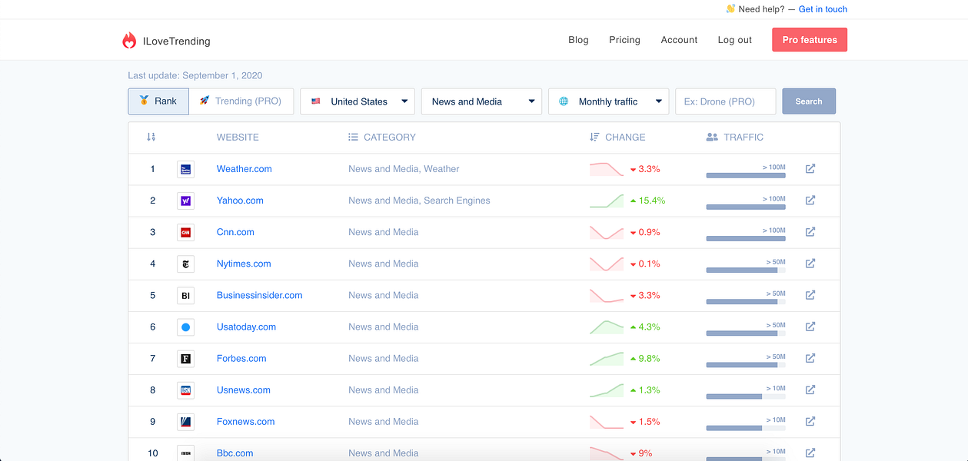Screen dimensions: 968x461
Task: Click 'Last update: September 1, 2020' text
Action: coord(195,75)
